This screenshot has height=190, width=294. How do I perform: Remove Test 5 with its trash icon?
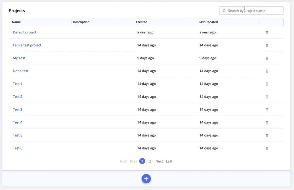click(267, 135)
